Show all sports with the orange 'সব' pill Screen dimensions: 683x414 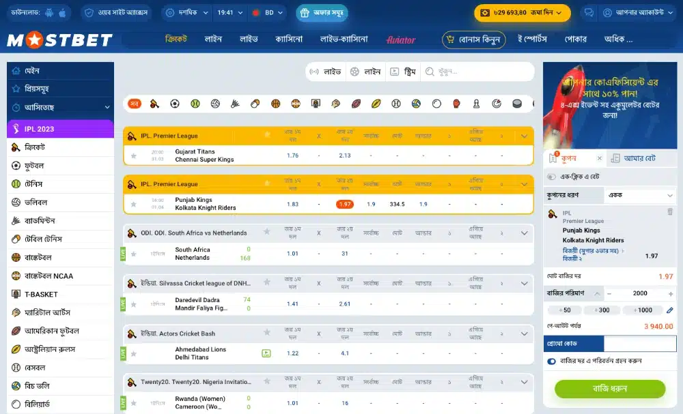[134, 104]
